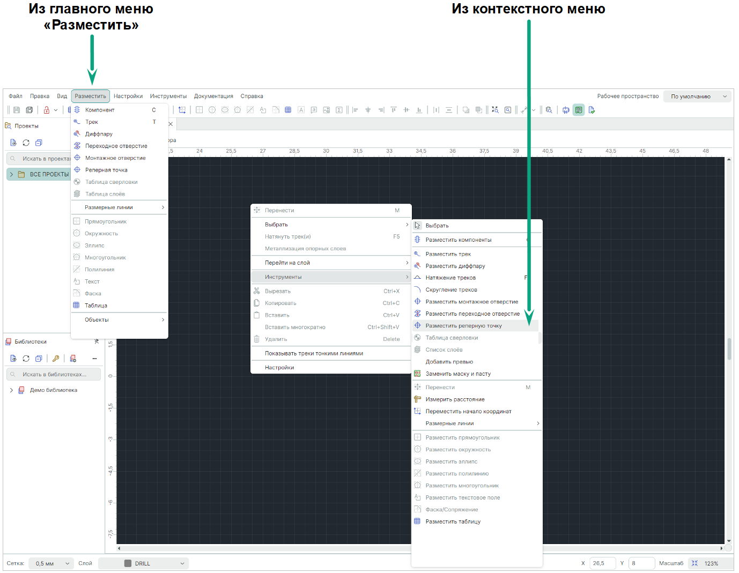Image resolution: width=739 pixels, height=573 pixels.
Task: Click the highlighted green board toolbar icon
Action: [x=579, y=110]
